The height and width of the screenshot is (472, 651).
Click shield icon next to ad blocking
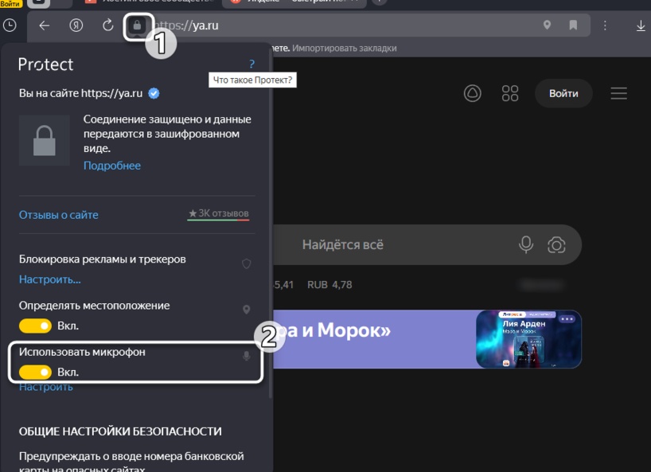247,263
